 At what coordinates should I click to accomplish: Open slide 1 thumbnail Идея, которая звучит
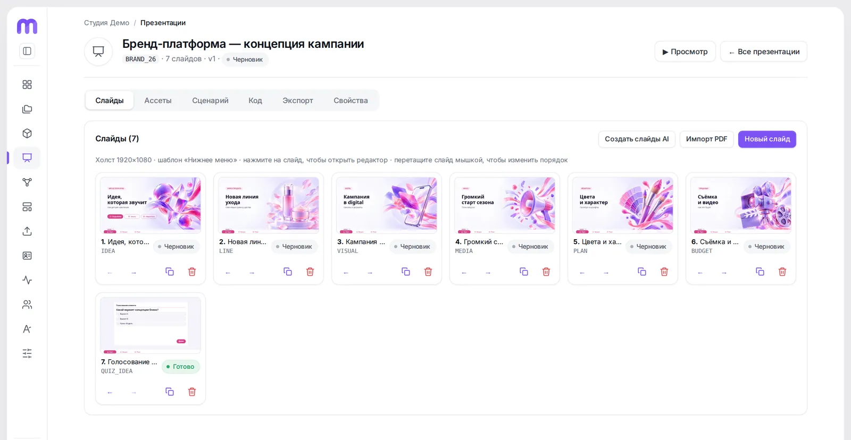(x=151, y=205)
